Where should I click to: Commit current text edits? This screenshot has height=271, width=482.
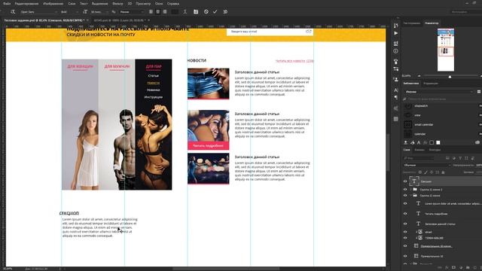pyautogui.click(x=215, y=12)
